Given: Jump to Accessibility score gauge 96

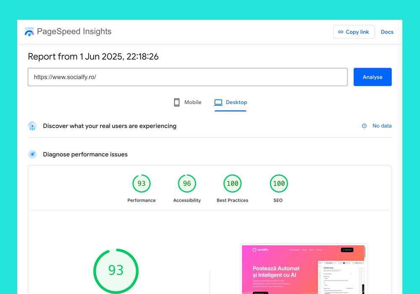Looking at the screenshot, I should coord(187,184).
